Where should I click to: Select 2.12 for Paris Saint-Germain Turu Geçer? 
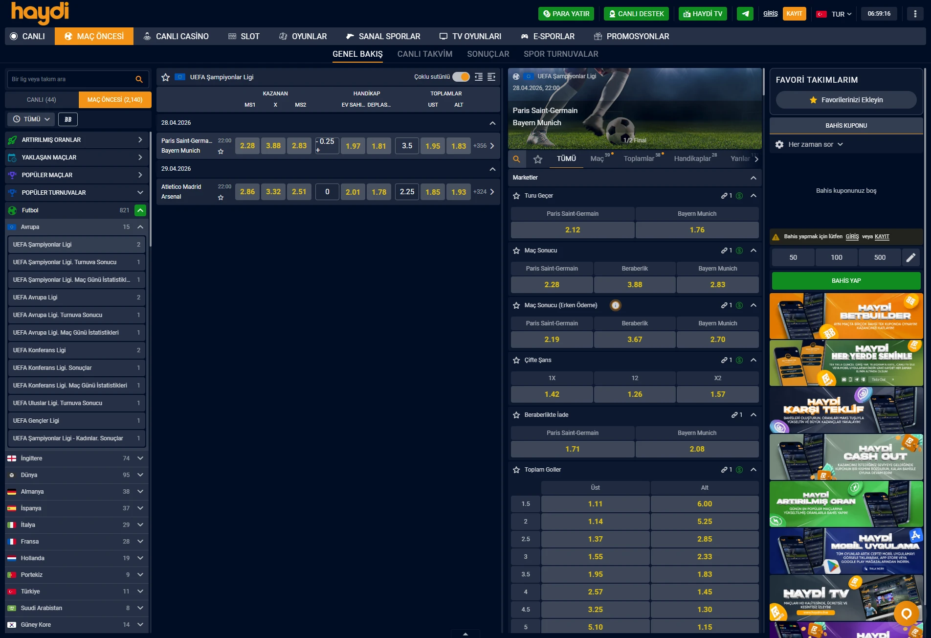573,230
